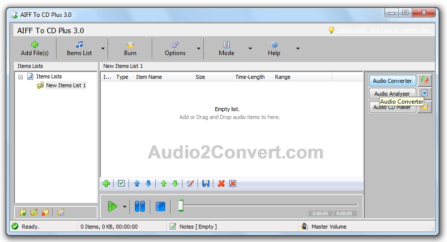Sort by the Item Name column header
The height and width of the screenshot is (242, 447).
click(x=163, y=77)
